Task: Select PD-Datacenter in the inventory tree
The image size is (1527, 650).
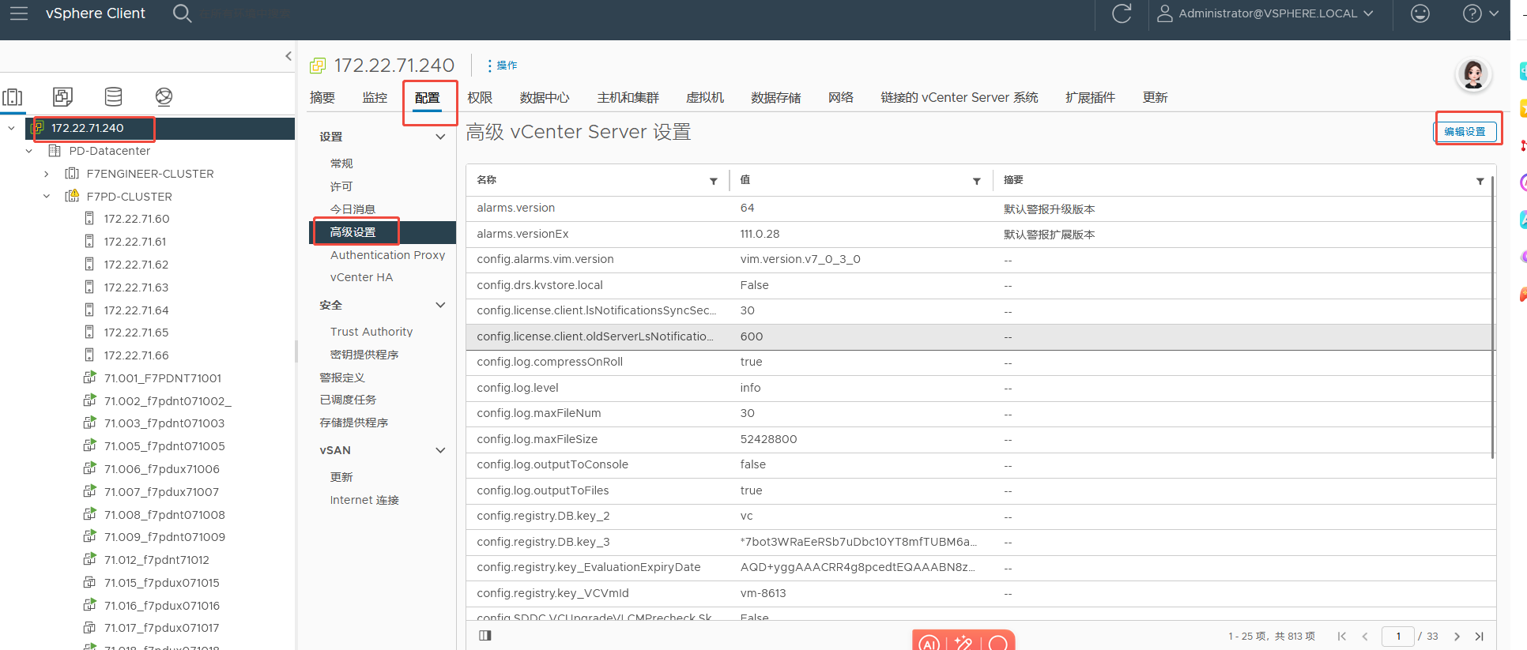Action: tap(109, 151)
